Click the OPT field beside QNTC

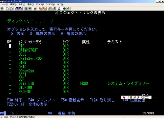coord(10,67)
